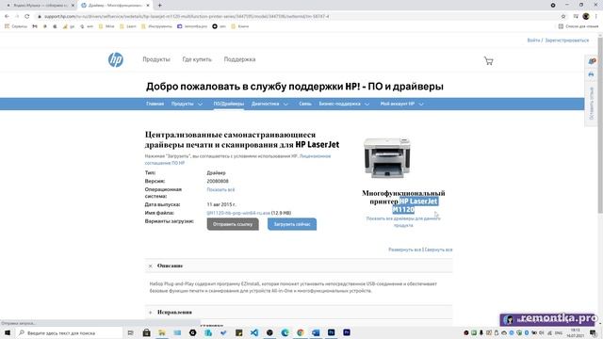603x339 pixels.
Task: Open the Где купить menu
Action: [197, 59]
